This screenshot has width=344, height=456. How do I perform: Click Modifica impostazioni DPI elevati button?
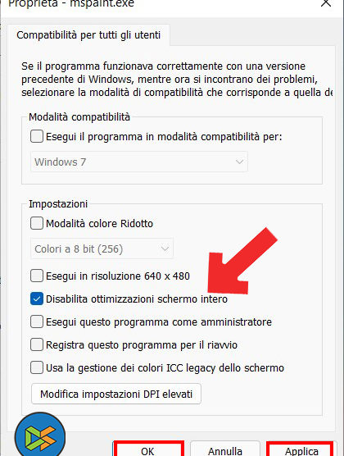click(x=116, y=394)
